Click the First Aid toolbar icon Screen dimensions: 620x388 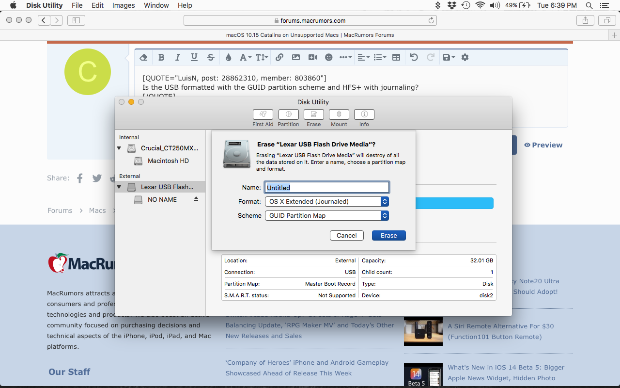tap(263, 114)
